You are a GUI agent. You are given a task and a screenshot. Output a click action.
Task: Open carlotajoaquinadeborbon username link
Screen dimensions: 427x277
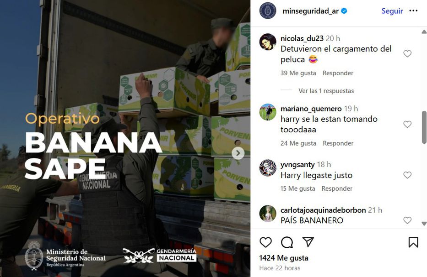coord(323,210)
